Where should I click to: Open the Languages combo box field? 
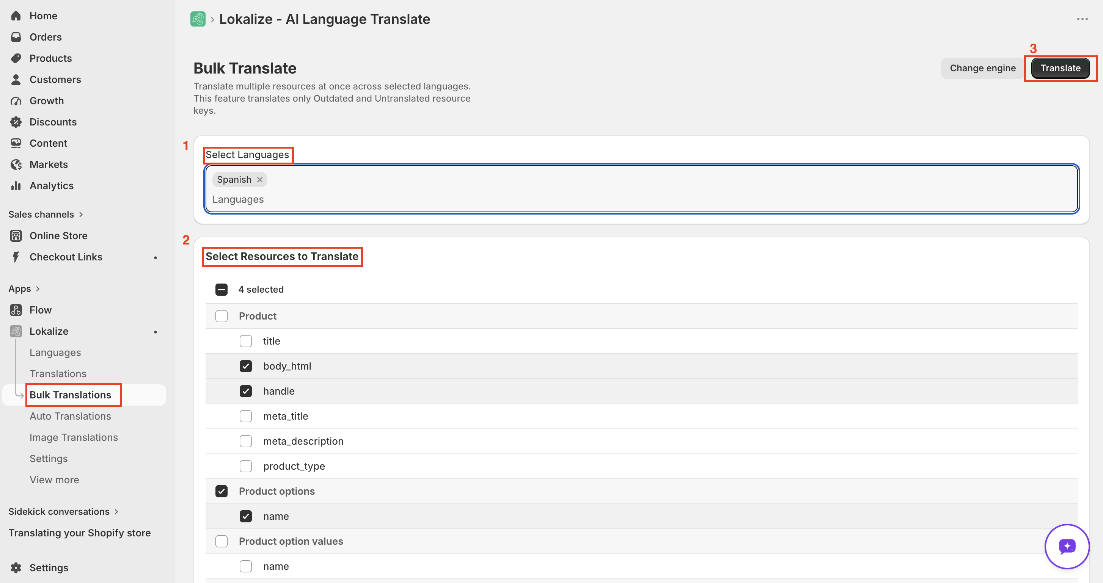point(641,189)
